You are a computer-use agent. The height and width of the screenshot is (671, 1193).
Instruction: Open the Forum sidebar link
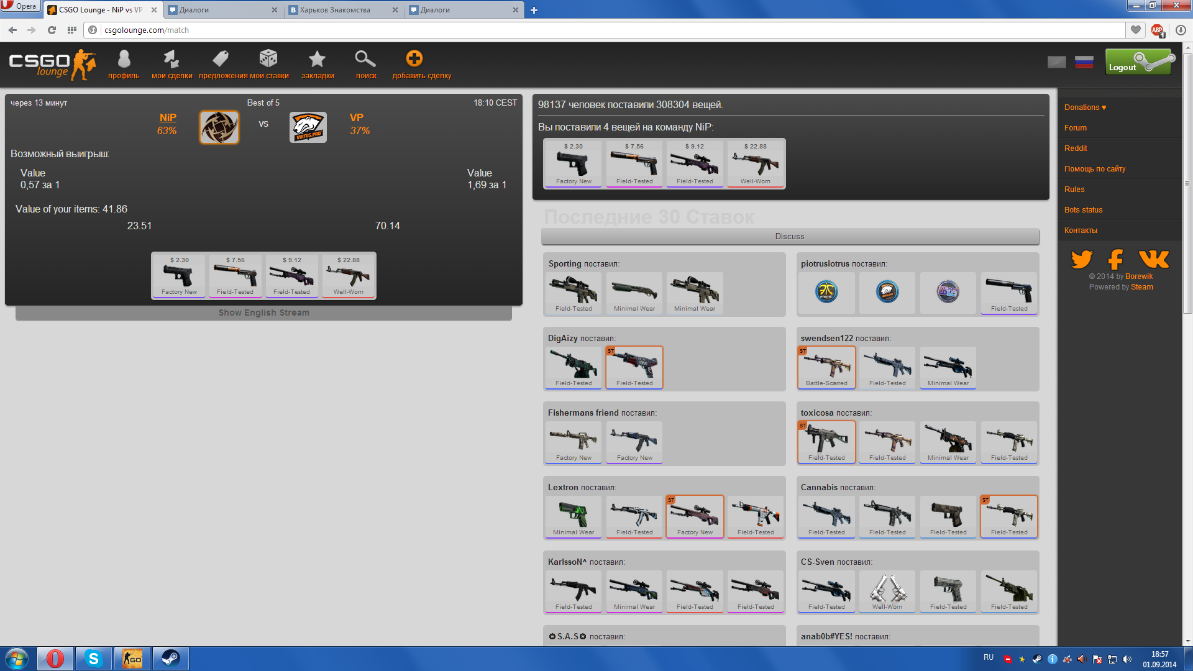pos(1075,128)
